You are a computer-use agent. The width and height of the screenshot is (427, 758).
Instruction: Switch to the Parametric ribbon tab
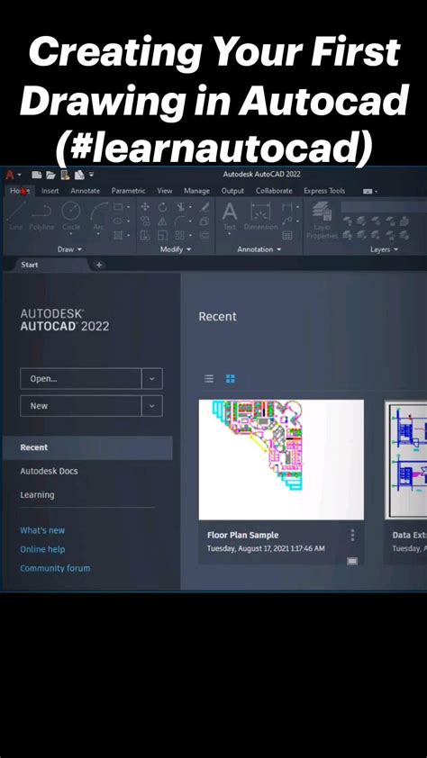pos(128,191)
